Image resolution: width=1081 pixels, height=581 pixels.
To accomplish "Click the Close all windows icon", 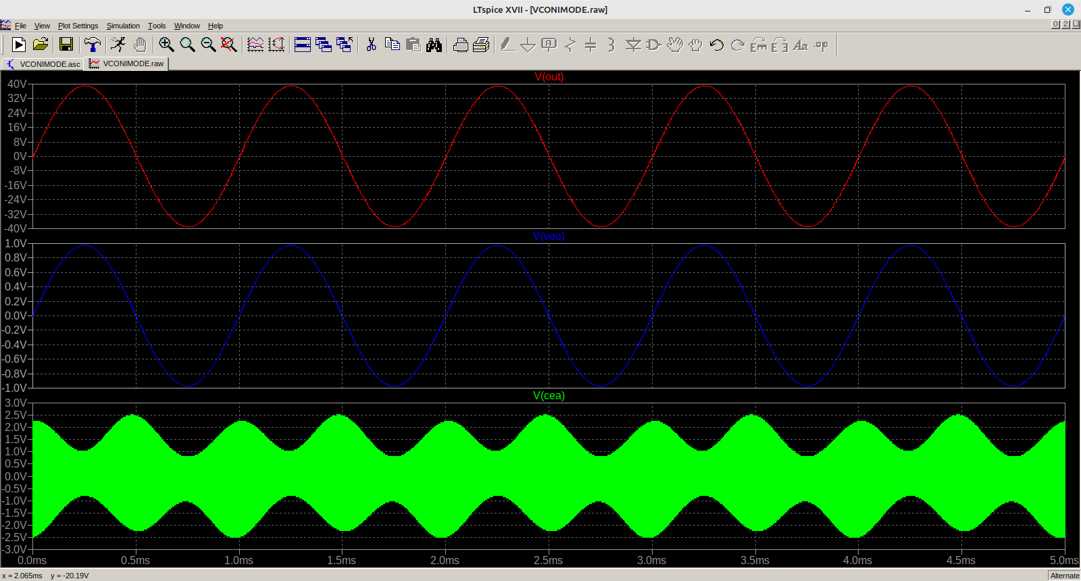I will [345, 45].
